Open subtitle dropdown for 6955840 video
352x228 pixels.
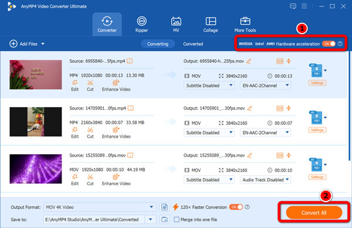point(209,86)
